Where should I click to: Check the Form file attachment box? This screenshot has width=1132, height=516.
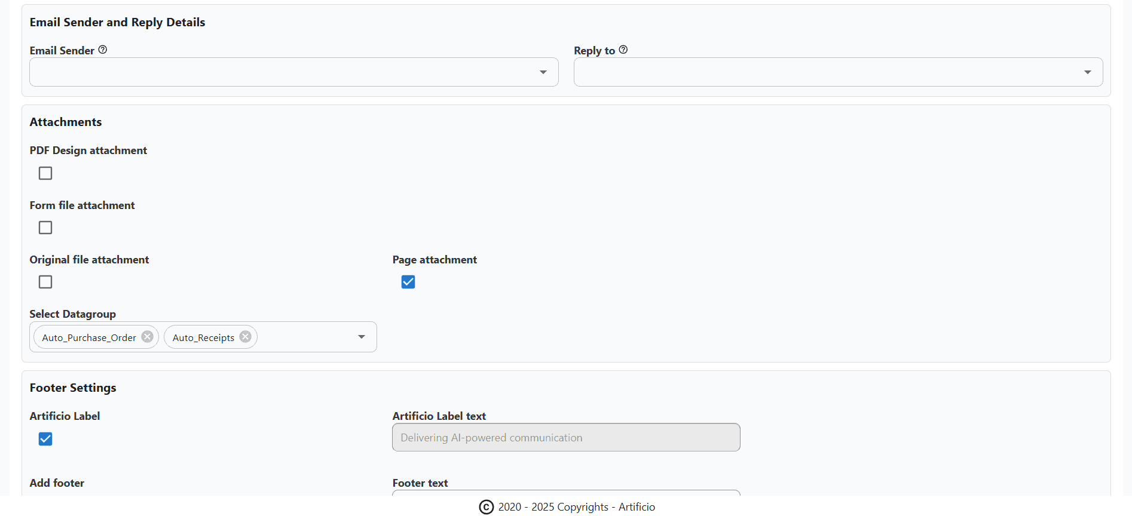click(x=45, y=228)
